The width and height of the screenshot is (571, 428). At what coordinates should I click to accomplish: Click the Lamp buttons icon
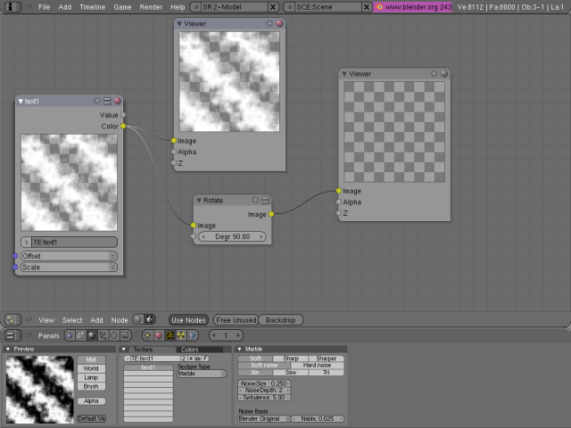[148, 335]
